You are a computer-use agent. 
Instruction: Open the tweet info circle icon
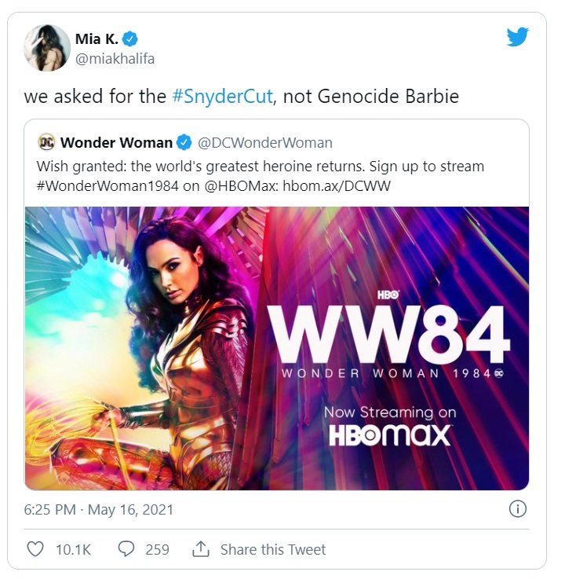point(518,509)
